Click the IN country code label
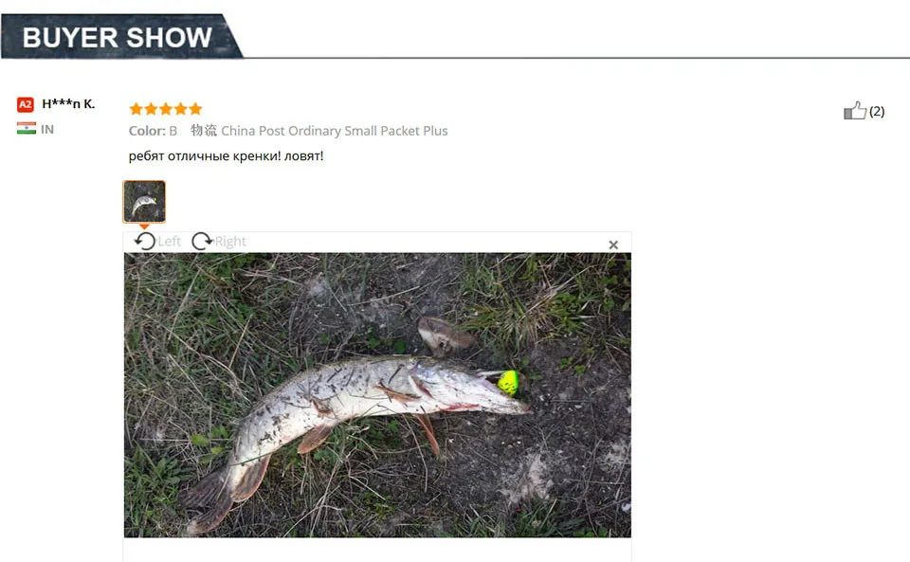 tap(47, 129)
